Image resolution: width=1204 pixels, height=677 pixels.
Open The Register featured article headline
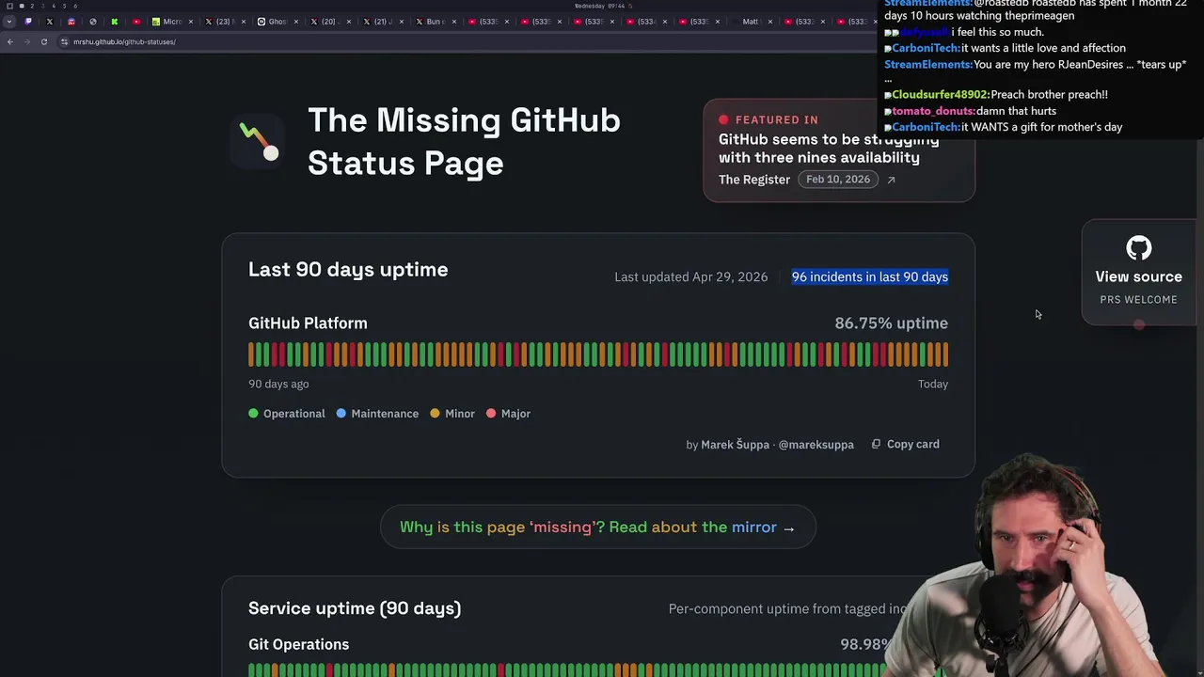point(828,149)
